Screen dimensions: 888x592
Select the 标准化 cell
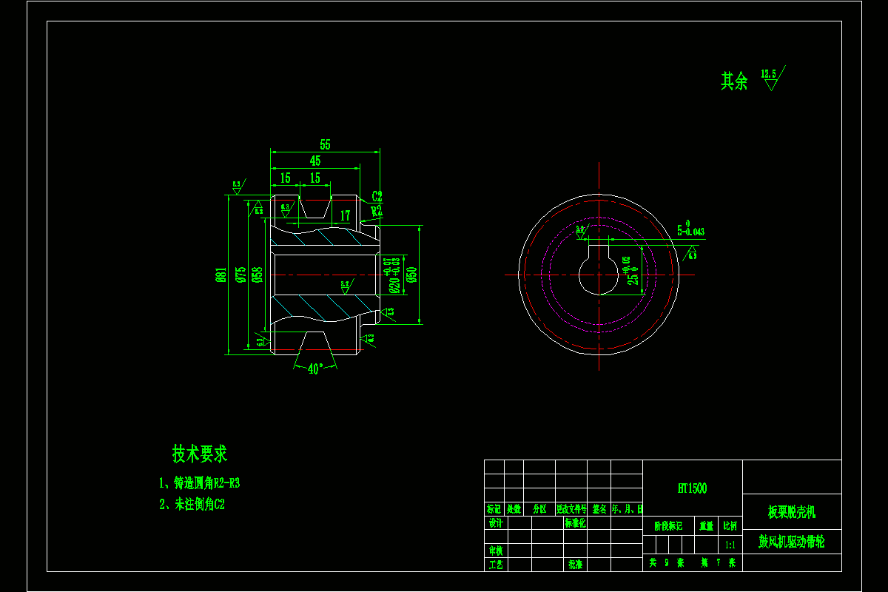coord(576,523)
